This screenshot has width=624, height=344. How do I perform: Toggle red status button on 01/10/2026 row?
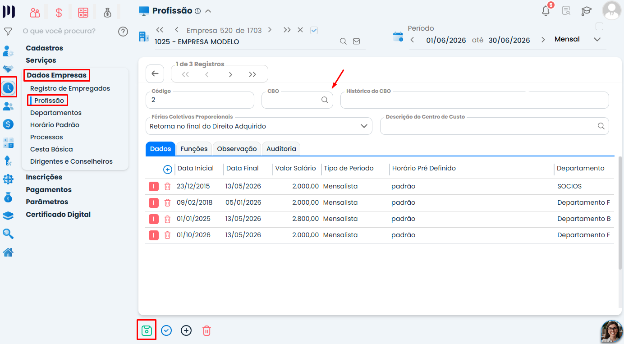point(154,235)
